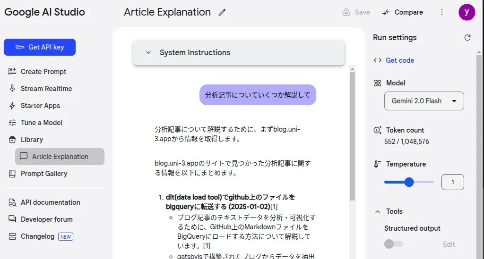Click the Japanese user prompt bubble
Viewport: 484px width, 259px height.
point(258,95)
